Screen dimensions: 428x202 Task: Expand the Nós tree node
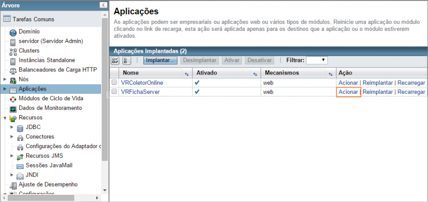[x=5, y=79]
